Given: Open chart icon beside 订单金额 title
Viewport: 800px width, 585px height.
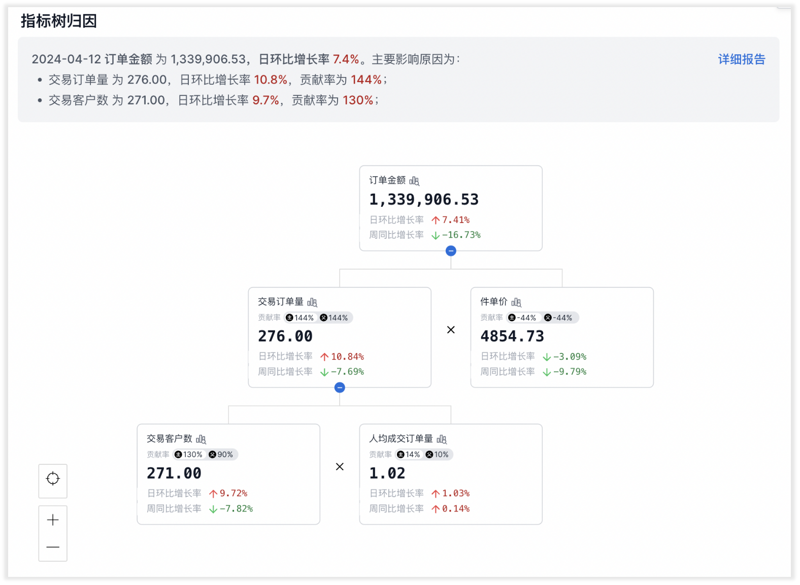Looking at the screenshot, I should click(414, 181).
